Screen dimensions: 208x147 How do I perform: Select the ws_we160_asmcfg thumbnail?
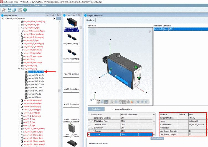click(72, 40)
